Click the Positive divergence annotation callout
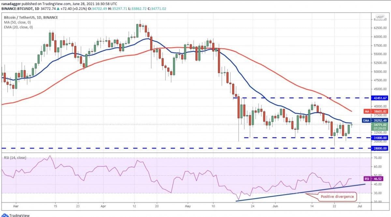Image resolution: width=391 pixels, height=217 pixels. [x=337, y=197]
